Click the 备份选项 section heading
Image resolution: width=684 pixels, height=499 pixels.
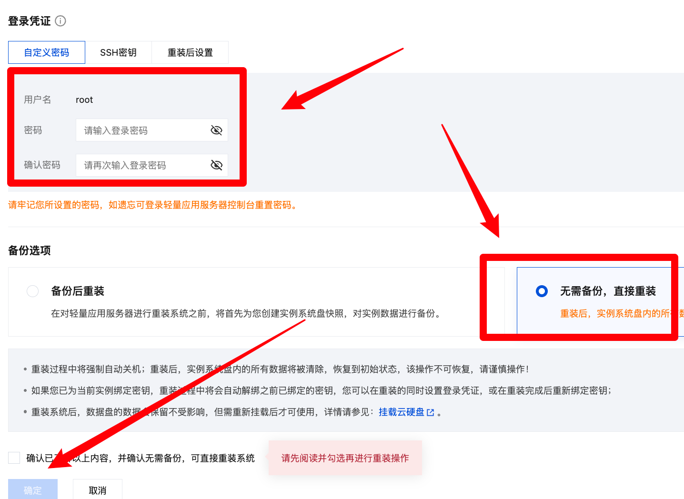click(x=30, y=250)
